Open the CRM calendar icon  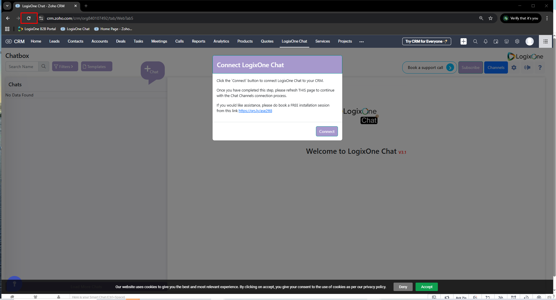click(496, 41)
